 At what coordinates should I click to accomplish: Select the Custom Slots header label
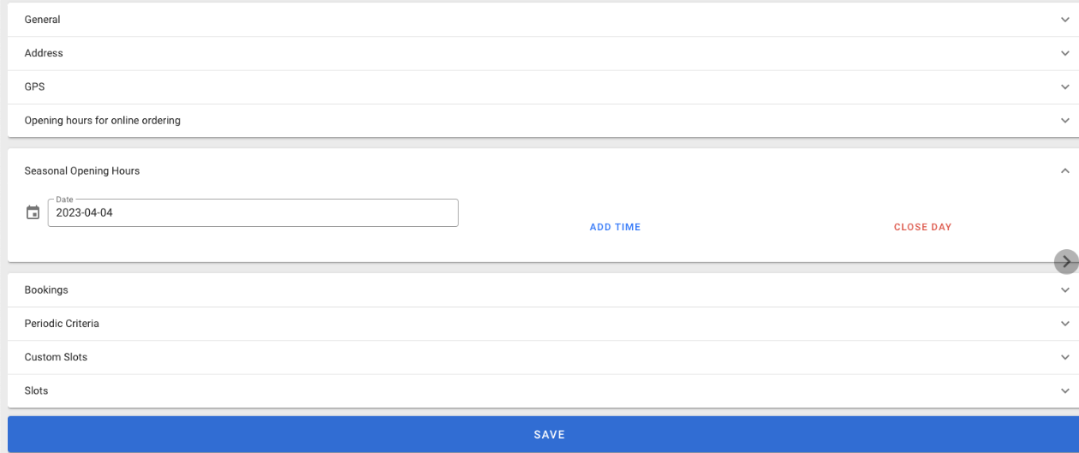(56, 357)
